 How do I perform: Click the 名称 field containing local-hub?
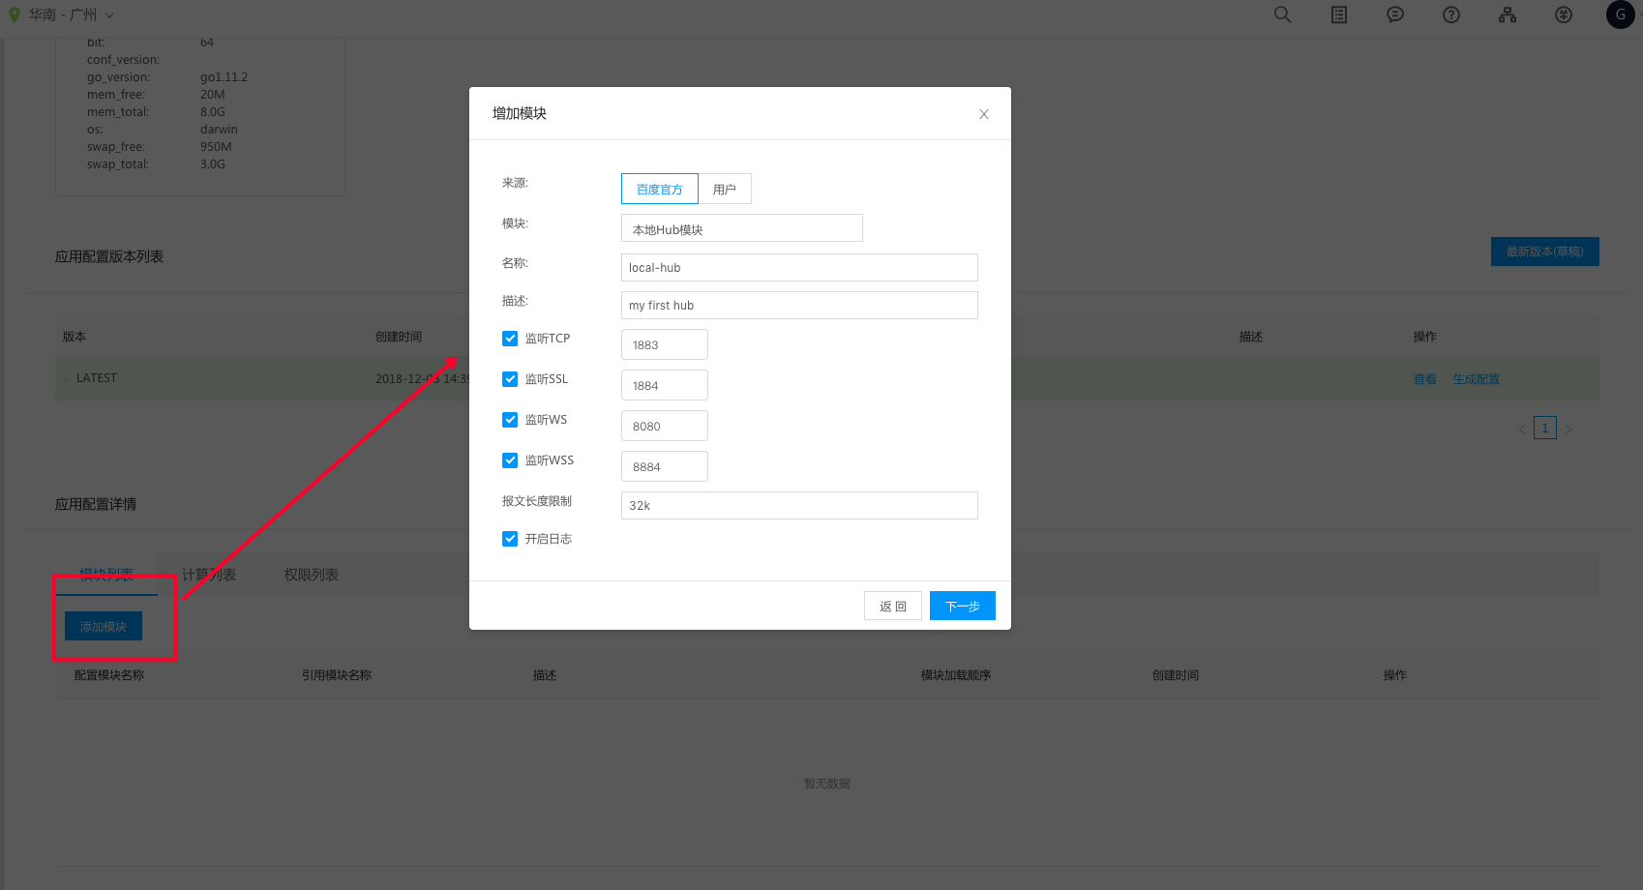click(799, 267)
